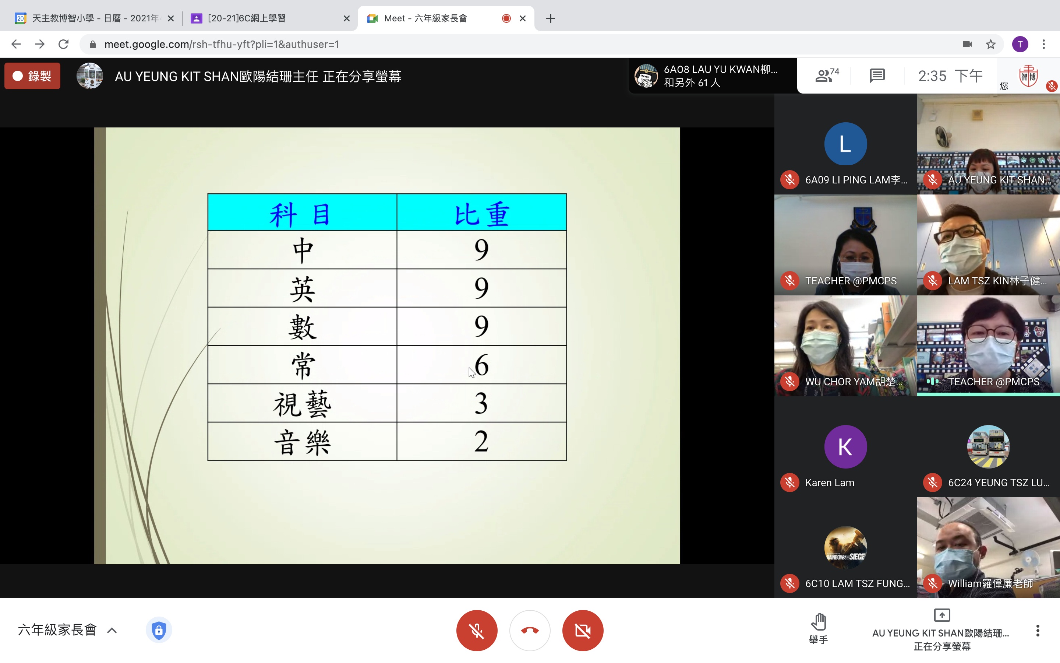Open the Chrome profile T avatar menu
The width and height of the screenshot is (1060, 663).
tap(1020, 44)
